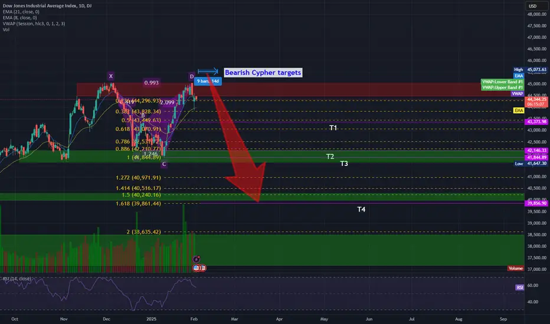Click the VWAP:Lower Band #1 label
Image resolution: width=550 pixels, height=324 pixels.
pyautogui.click(x=502, y=82)
